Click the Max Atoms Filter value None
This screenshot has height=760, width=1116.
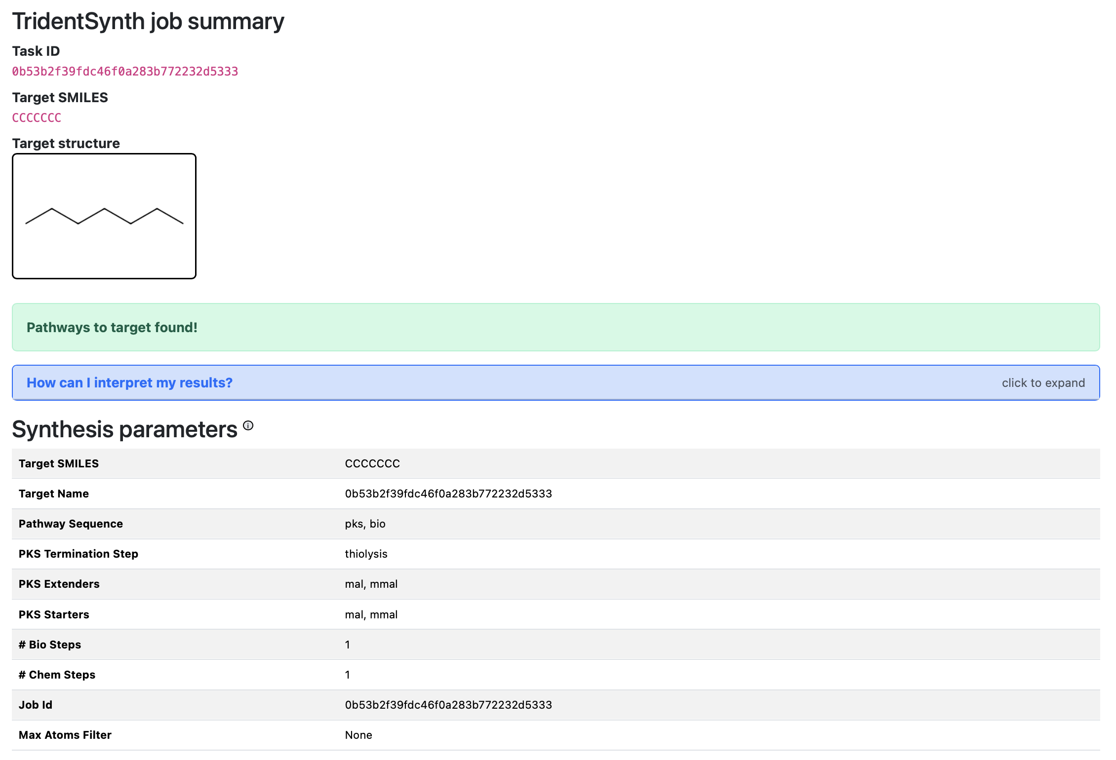tap(359, 735)
